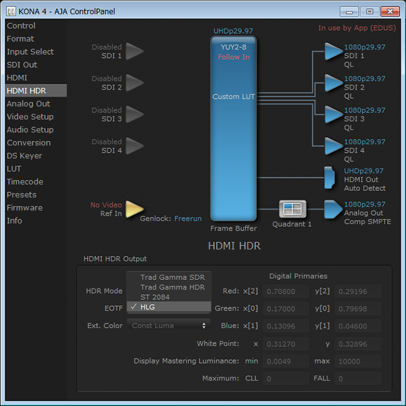Viewport: 406px width, 406px height.
Task: Open the Ext. Color Const Luma dropdown
Action: [169, 325]
